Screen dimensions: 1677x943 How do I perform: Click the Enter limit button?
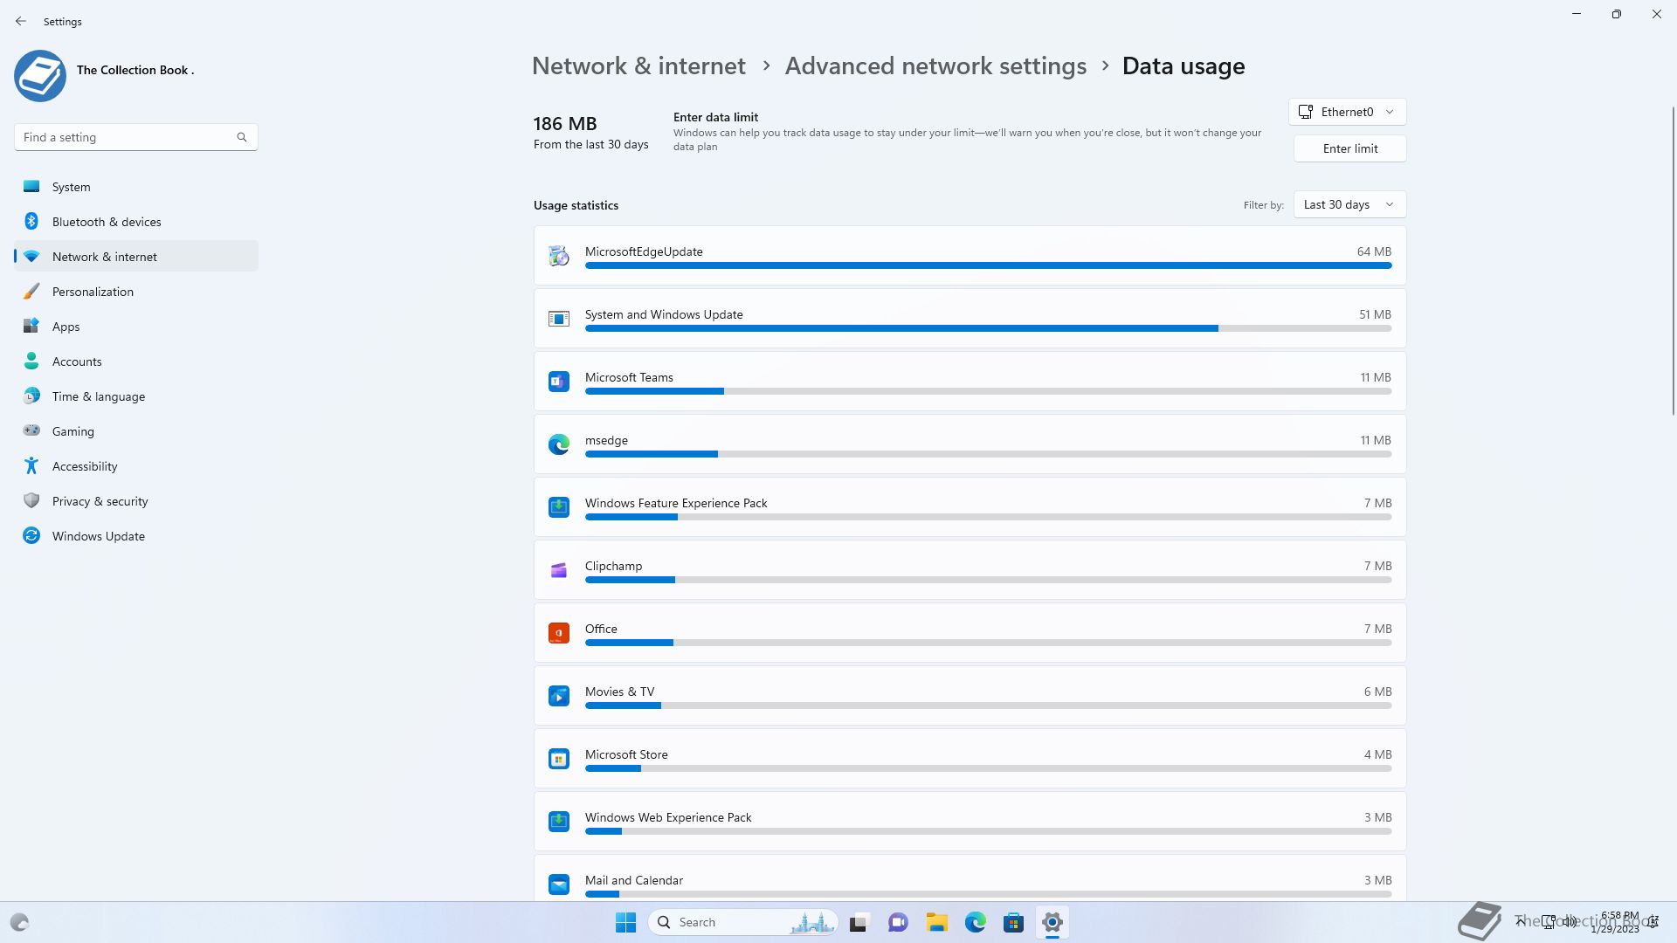click(1349, 148)
